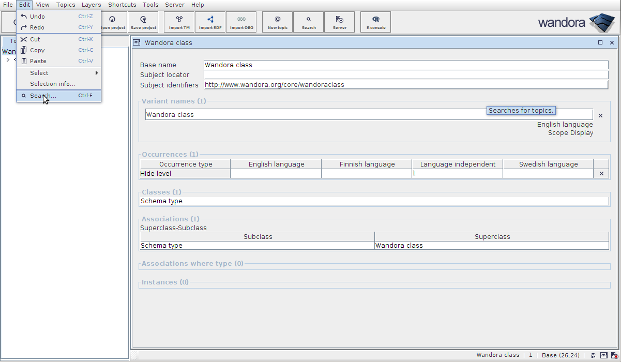This screenshot has height=362, width=621.
Task: Maximize the Wandora class panel
Action: 600,43
